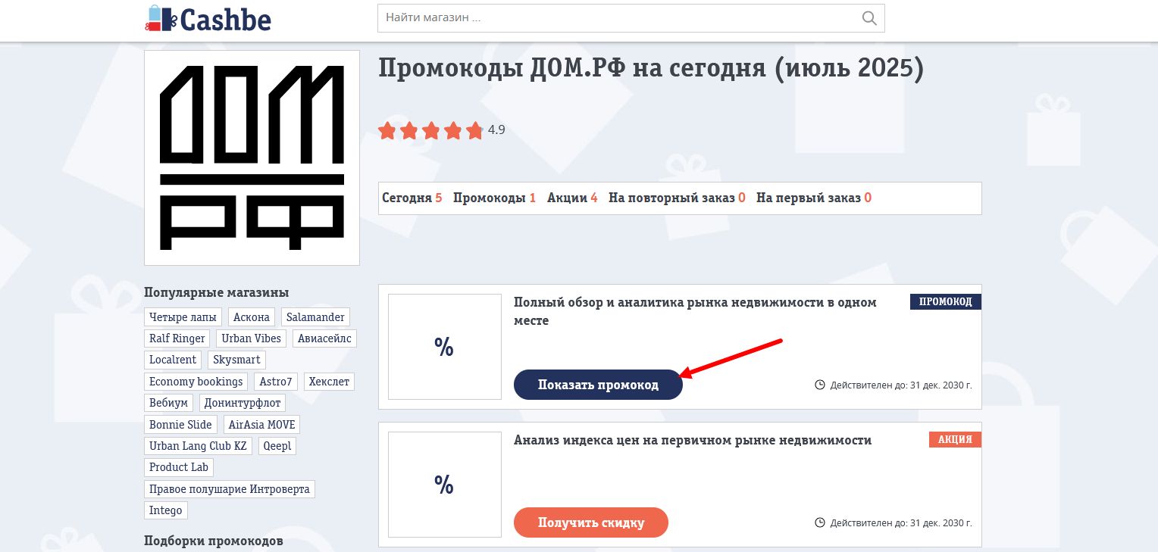Click clock icon in the promocode offer
This screenshot has height=552, width=1158.
pyautogui.click(x=819, y=385)
